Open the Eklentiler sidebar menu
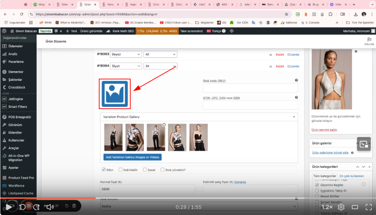The width and height of the screenshot is (376, 215). tap(15, 133)
